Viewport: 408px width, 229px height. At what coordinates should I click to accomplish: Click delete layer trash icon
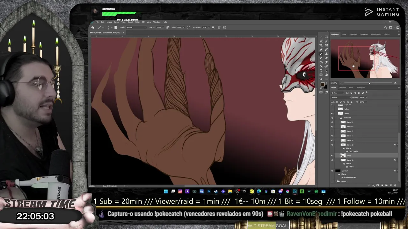click(395, 185)
